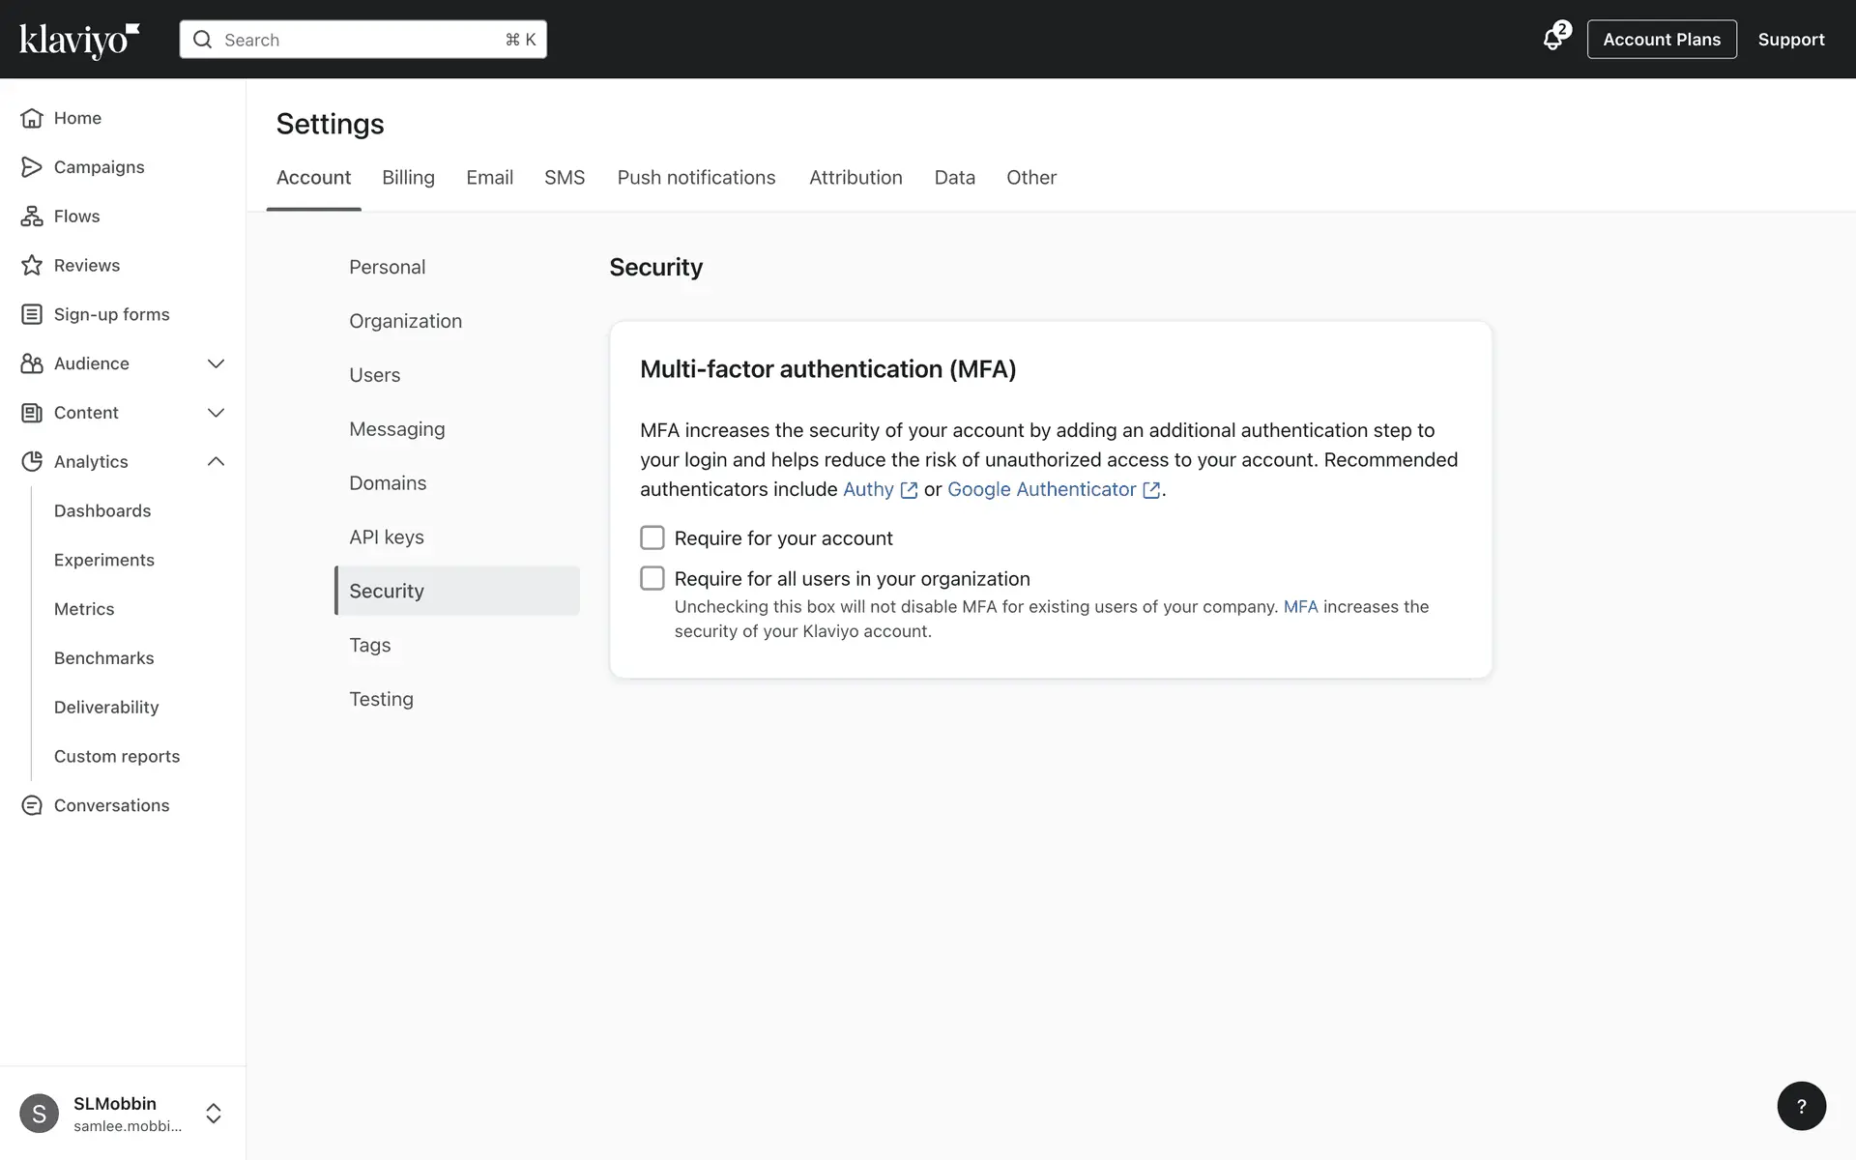The image size is (1856, 1160).
Task: Click the Conversations chat icon
Action: [x=32, y=805]
